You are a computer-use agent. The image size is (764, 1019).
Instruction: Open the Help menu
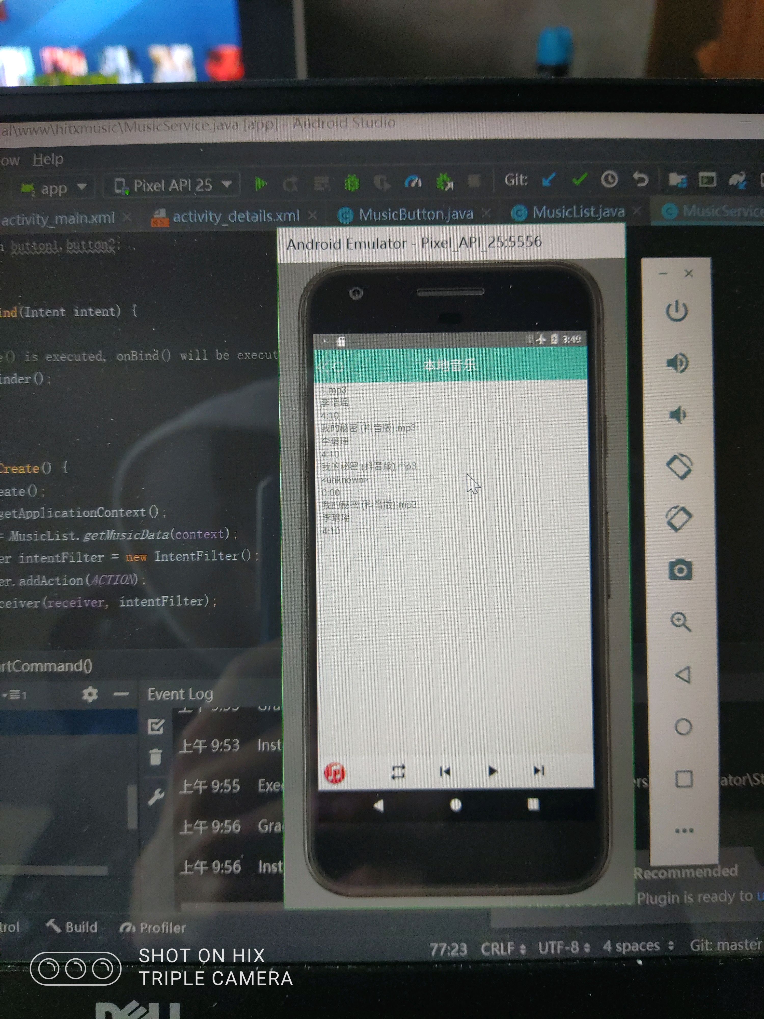(48, 159)
